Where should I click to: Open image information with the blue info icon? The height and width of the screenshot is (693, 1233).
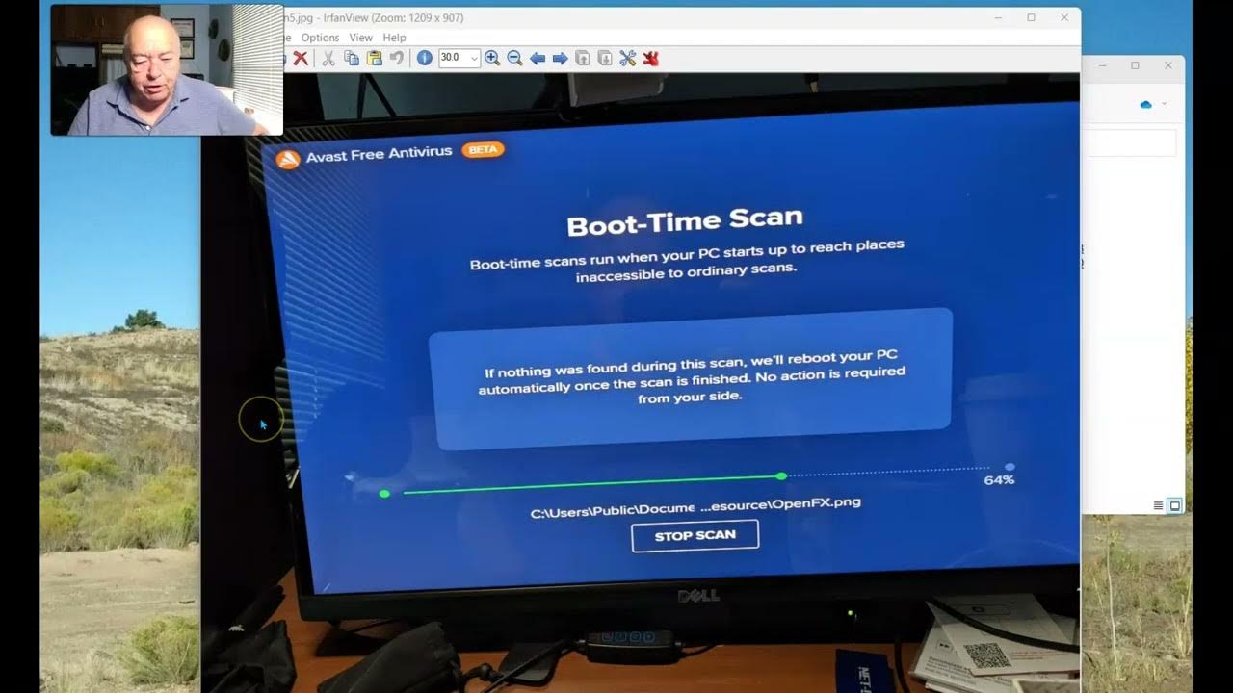click(x=425, y=59)
